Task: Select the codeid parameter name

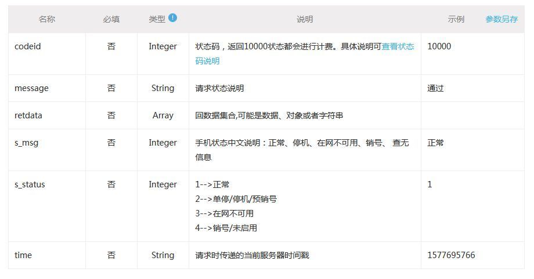Action: [28, 46]
